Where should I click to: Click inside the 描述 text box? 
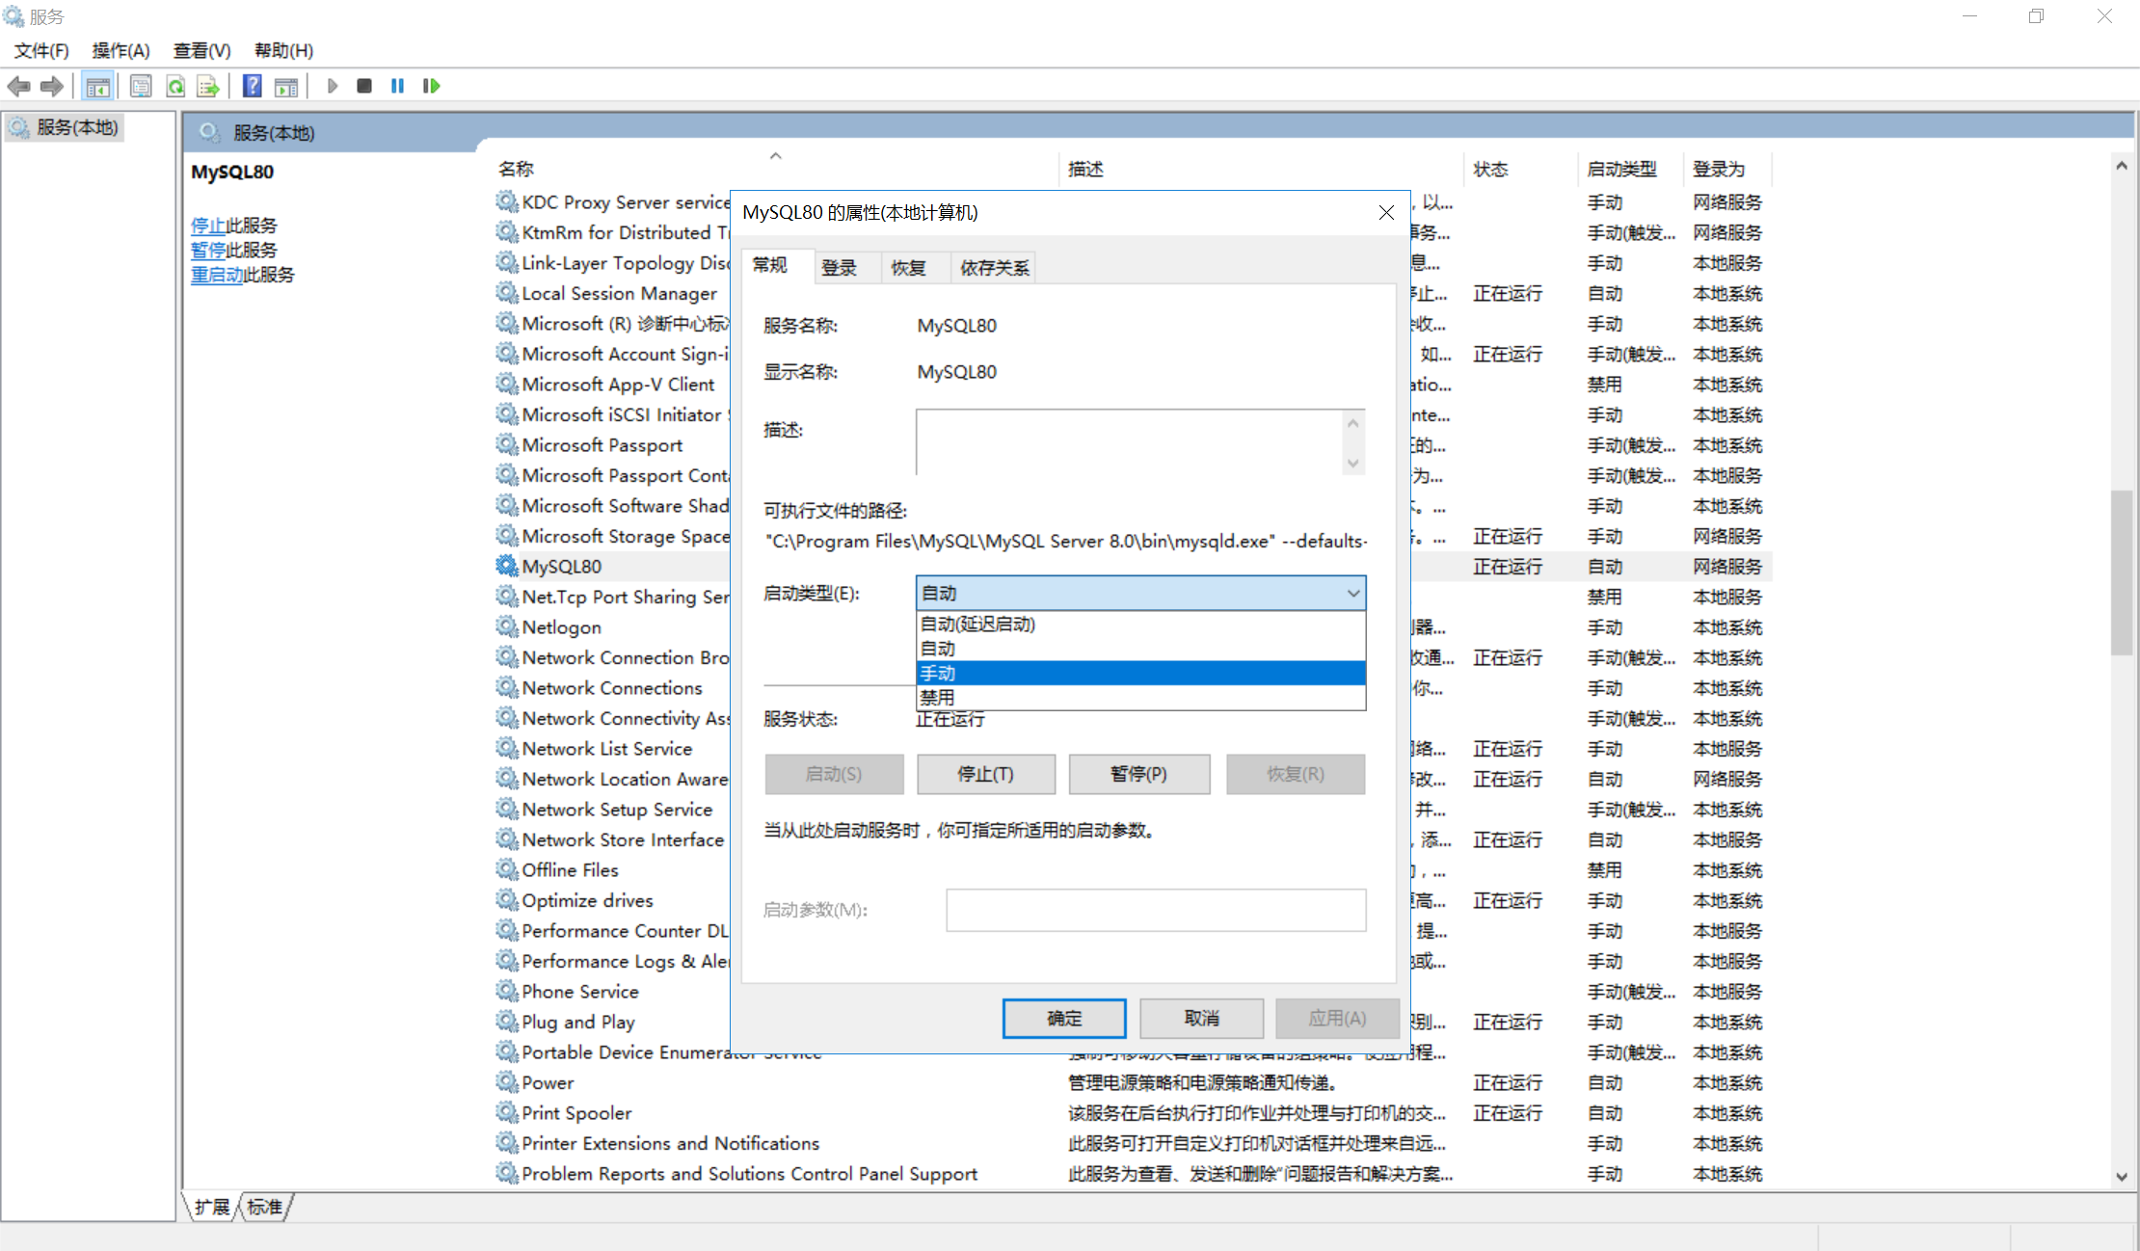[1129, 441]
